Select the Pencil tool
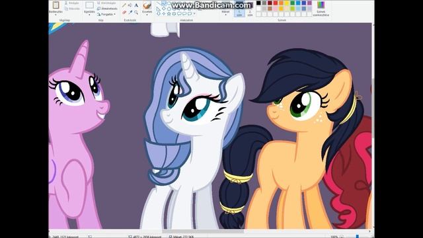The image size is (423, 238). click(x=124, y=5)
